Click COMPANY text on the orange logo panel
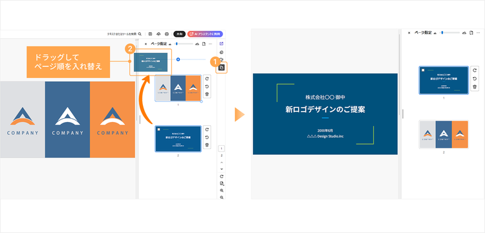Image resolution: width=485 pixels, height=233 pixels. click(113, 133)
